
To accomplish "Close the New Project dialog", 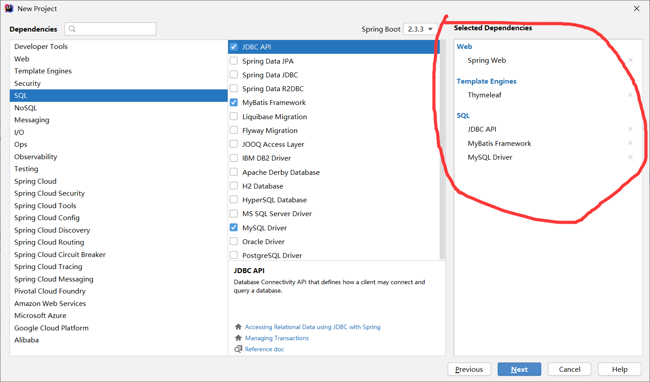I will (x=637, y=8).
